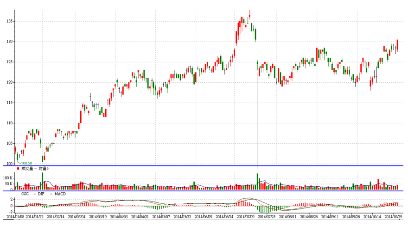Select the 2014/08/11 date label
Image resolution: width=408 pixels, height=226 pixels.
288,217
